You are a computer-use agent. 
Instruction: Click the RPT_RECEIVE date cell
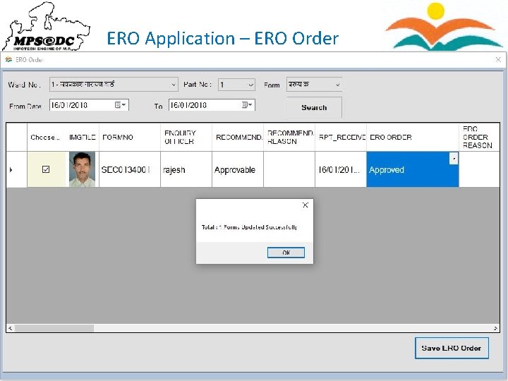(x=341, y=169)
